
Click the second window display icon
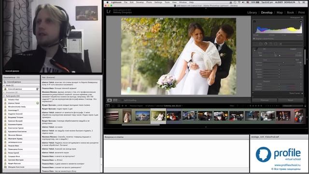coord(113,106)
